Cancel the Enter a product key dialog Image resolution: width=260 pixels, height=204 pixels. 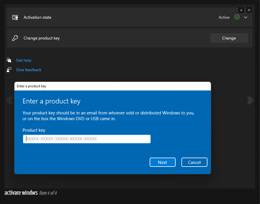click(194, 162)
